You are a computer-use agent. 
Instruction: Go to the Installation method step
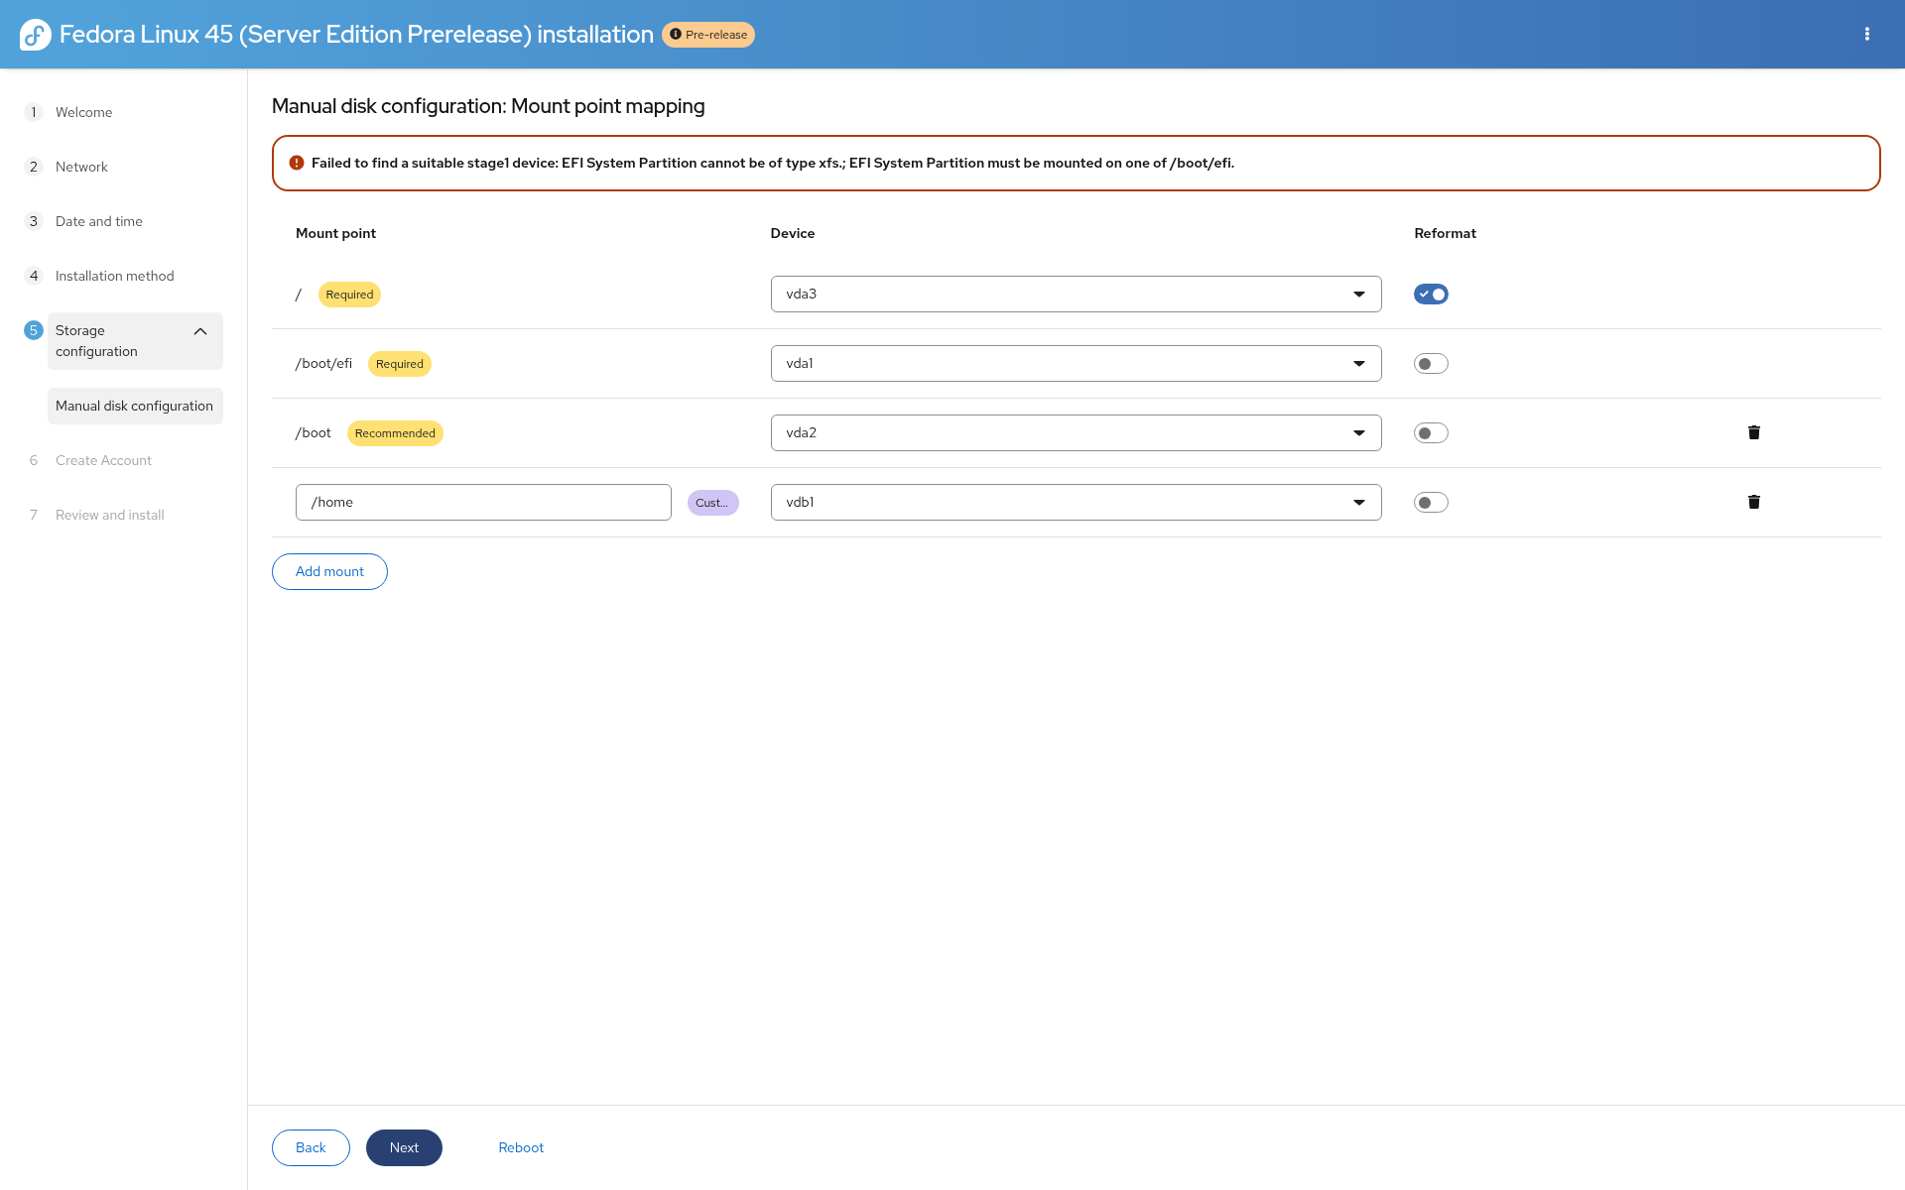(x=114, y=276)
